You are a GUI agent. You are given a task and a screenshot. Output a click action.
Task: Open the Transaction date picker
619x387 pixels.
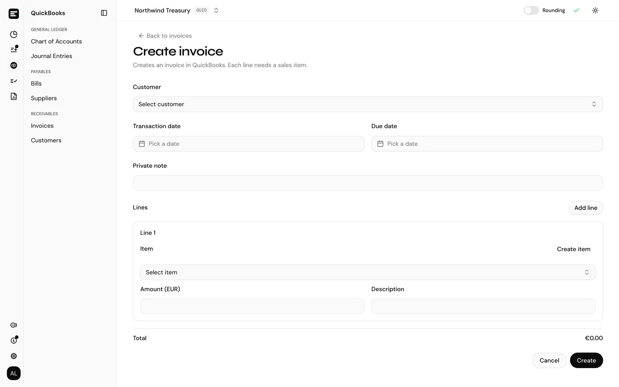point(248,144)
